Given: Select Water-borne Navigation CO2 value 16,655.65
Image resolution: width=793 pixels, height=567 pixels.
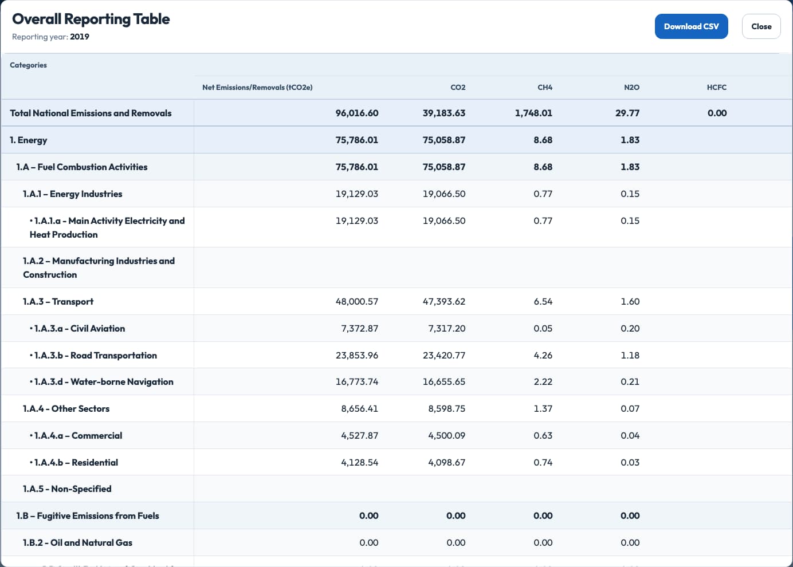Looking at the screenshot, I should (444, 381).
